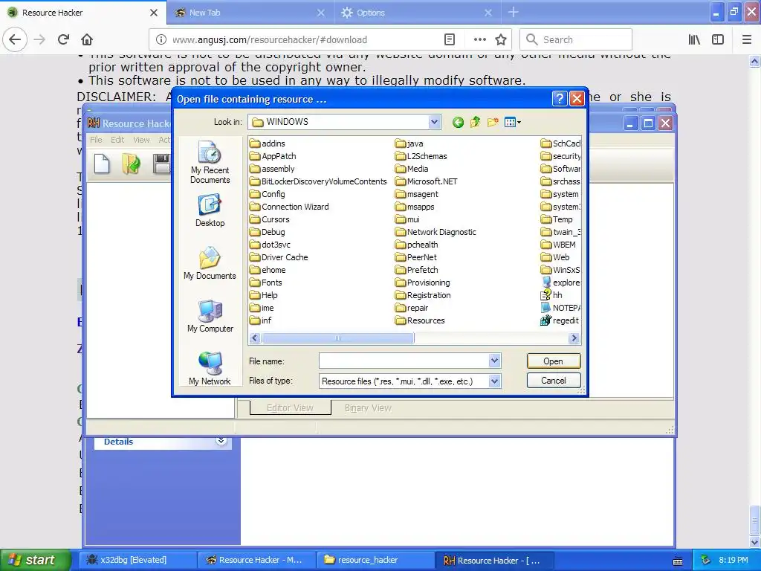Click the Cancel button
761x571 pixels.
point(553,381)
